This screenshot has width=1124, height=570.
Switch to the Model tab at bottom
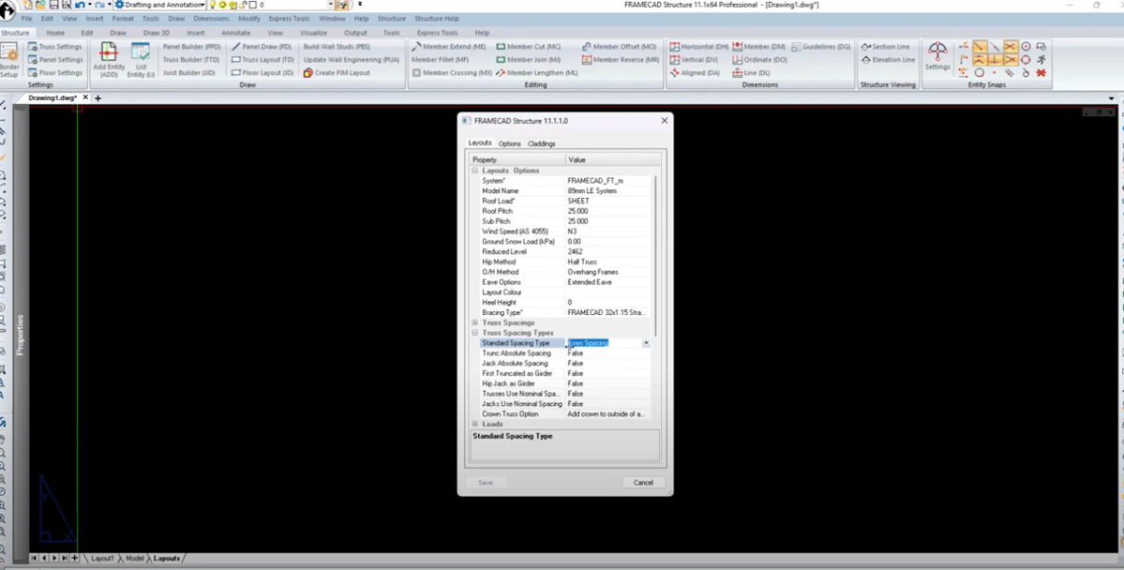[133, 558]
